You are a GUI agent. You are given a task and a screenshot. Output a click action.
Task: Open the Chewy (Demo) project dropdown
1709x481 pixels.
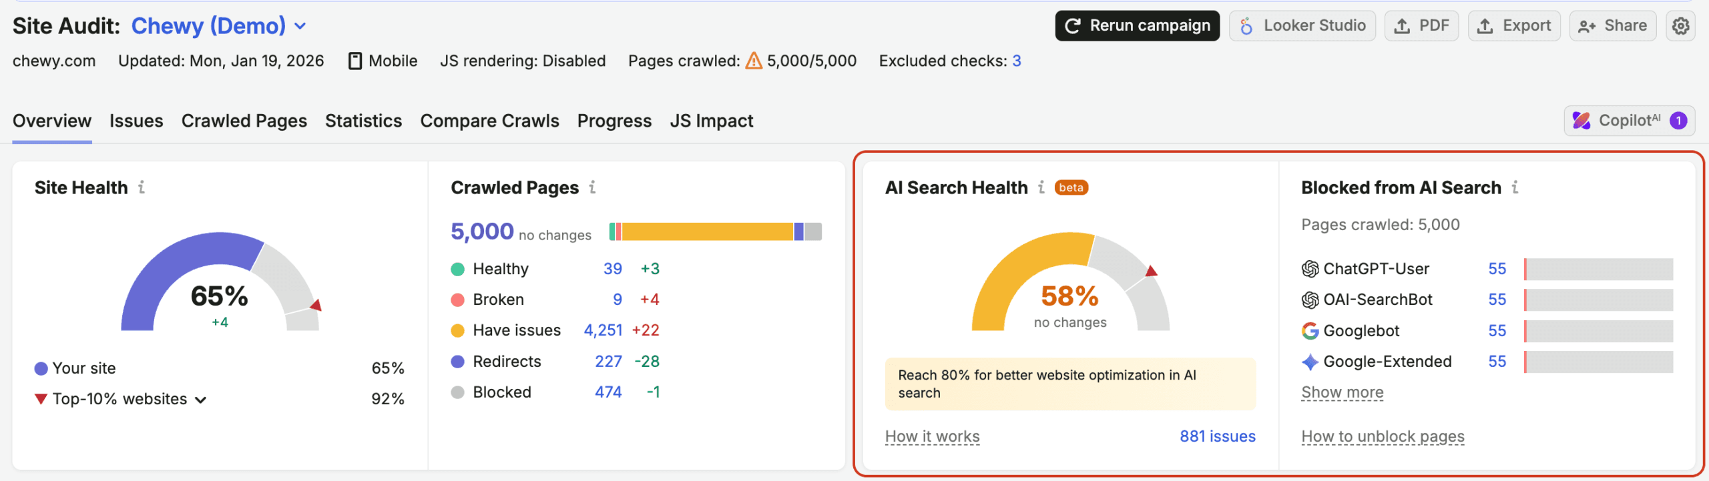pos(219,26)
